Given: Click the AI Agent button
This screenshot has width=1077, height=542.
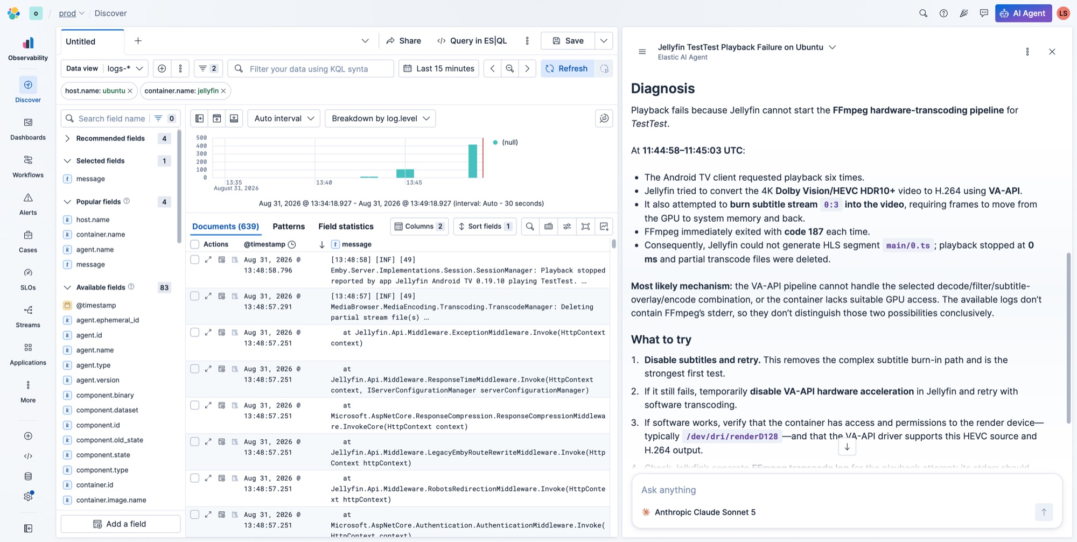Looking at the screenshot, I should click(x=1023, y=13).
